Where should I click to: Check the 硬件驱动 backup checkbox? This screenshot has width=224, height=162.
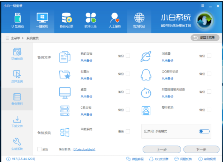pyautogui.click(x=209, y=110)
